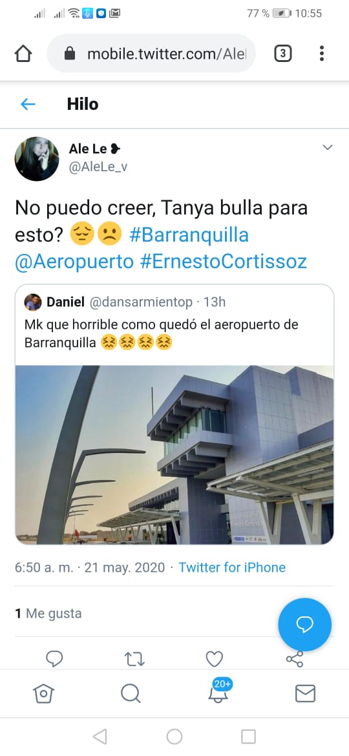Open the Twitter search tab

(131, 694)
